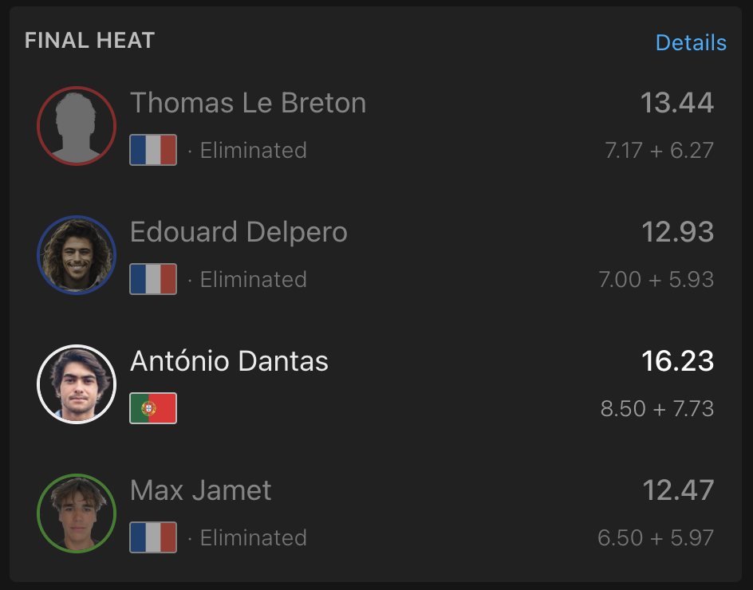This screenshot has height=590, width=753.
Task: Select the António Dantas name
Action: [229, 361]
